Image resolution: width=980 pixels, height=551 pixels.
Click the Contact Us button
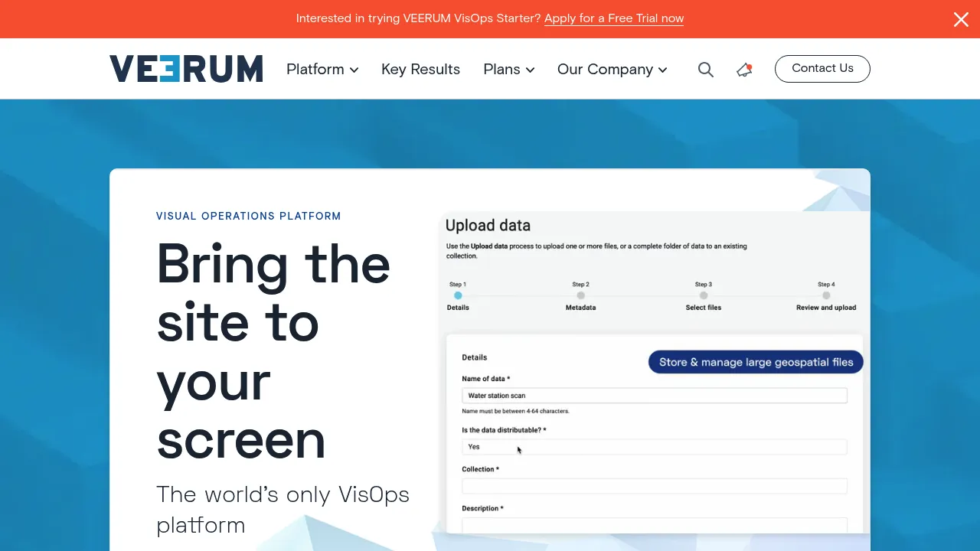coord(822,68)
